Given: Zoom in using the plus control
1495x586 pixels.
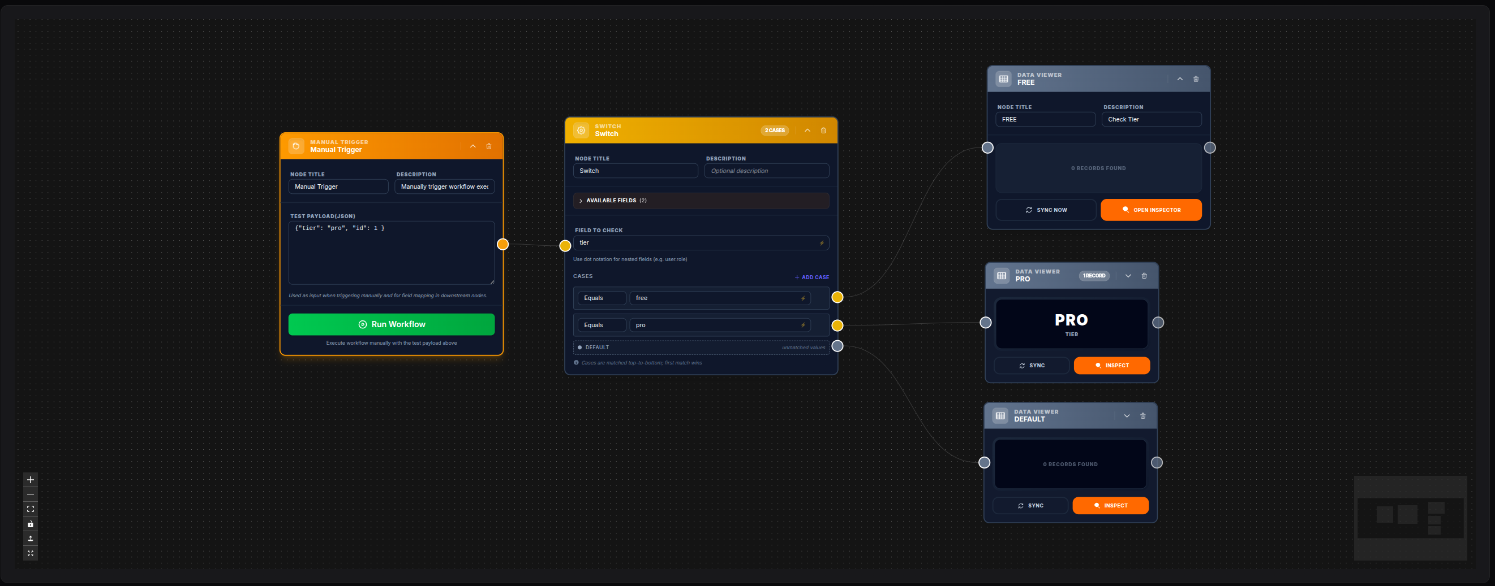Looking at the screenshot, I should [x=30, y=479].
